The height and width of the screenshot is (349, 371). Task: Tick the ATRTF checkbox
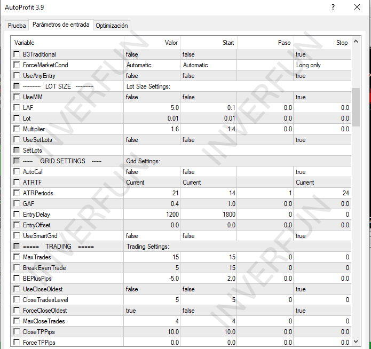(17, 182)
